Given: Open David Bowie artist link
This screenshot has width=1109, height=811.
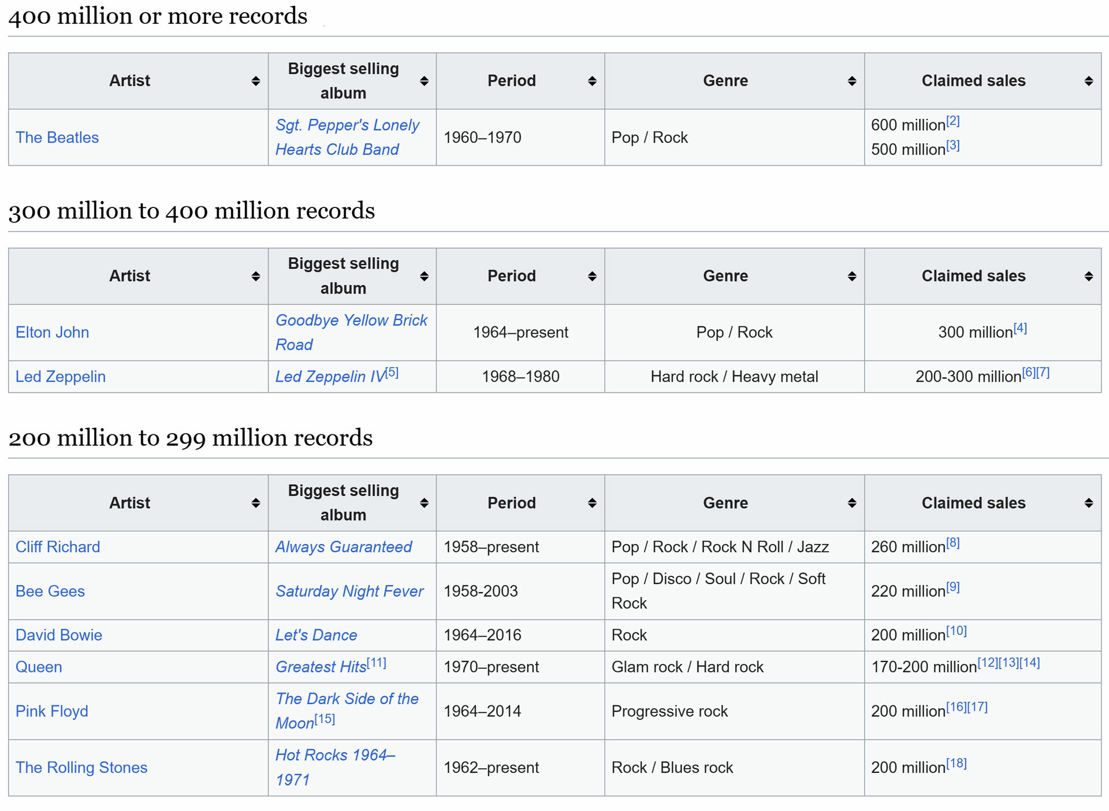Looking at the screenshot, I should (x=59, y=635).
